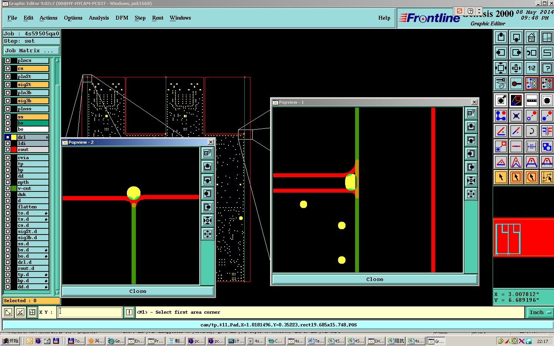Toggle checkbox for the bo layer
Screen dimensions: 554x346
click(x=8, y=129)
